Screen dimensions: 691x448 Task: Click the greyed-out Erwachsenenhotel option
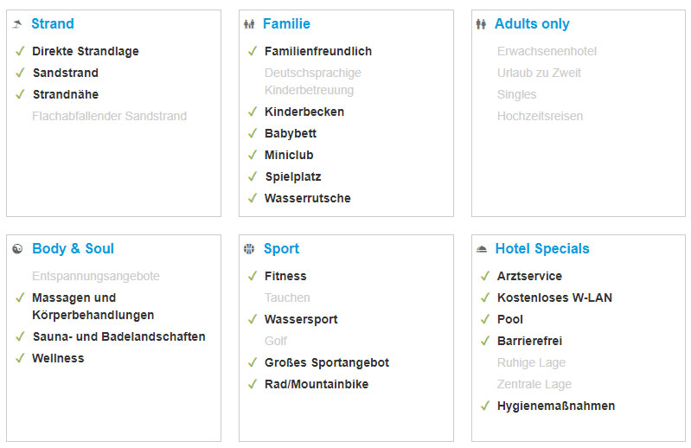547,51
